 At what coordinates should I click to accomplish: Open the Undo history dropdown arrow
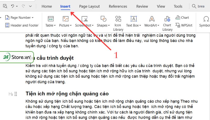click(17, 6)
